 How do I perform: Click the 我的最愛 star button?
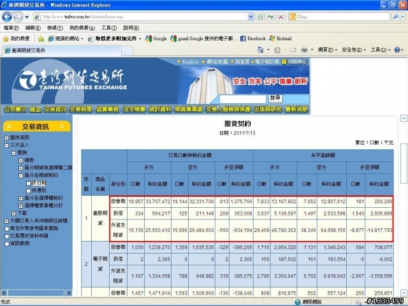point(16,39)
